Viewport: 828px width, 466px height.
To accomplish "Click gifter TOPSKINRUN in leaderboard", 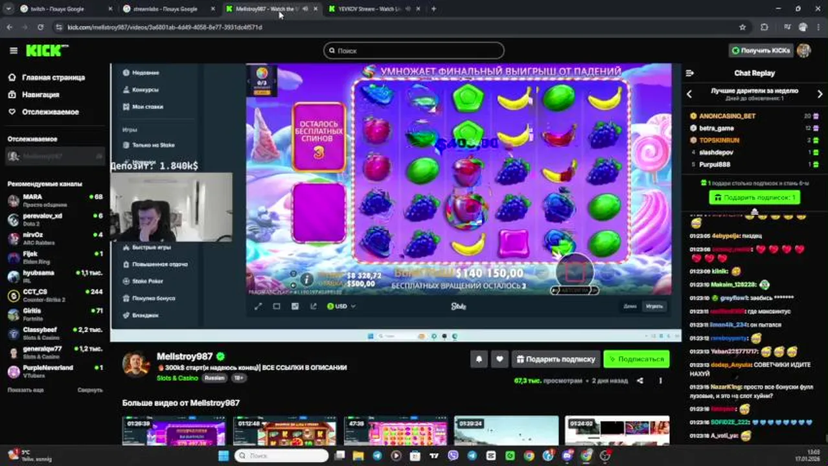I will click(719, 140).
